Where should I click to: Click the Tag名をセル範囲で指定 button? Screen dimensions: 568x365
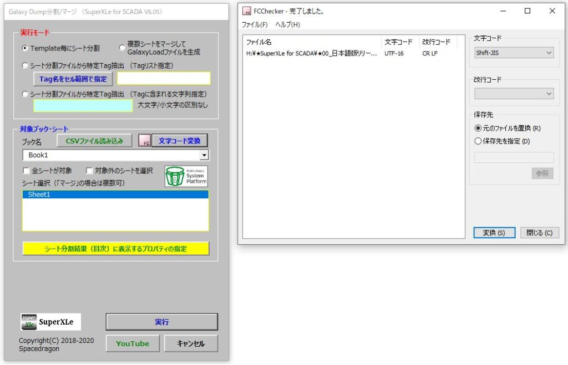[x=73, y=79]
